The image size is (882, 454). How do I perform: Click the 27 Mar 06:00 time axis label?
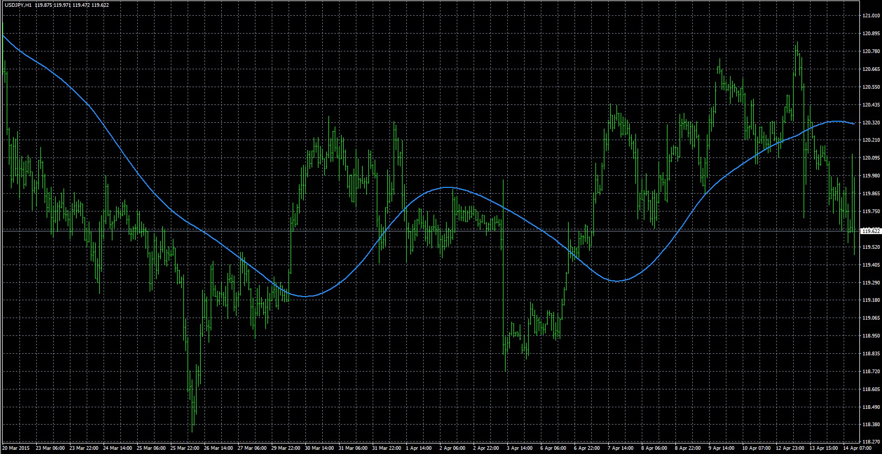pyautogui.click(x=252, y=449)
